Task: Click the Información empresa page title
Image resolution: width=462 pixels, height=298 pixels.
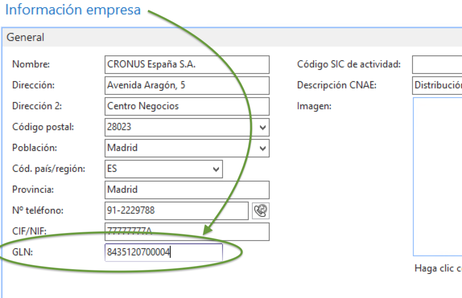Action: click(73, 10)
